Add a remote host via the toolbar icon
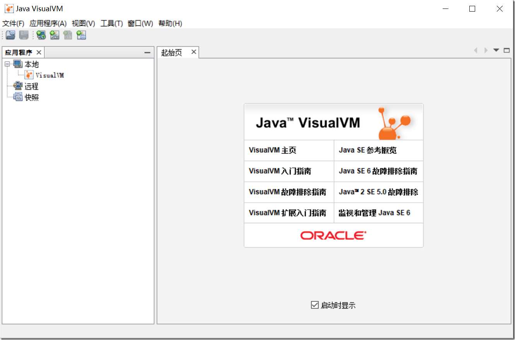Viewport: 515px width, 340px height. pos(41,35)
